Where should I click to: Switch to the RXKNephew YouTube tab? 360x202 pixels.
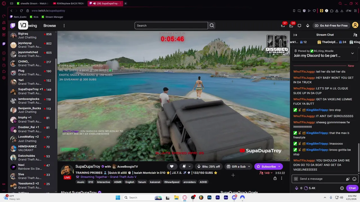(x=68, y=3)
